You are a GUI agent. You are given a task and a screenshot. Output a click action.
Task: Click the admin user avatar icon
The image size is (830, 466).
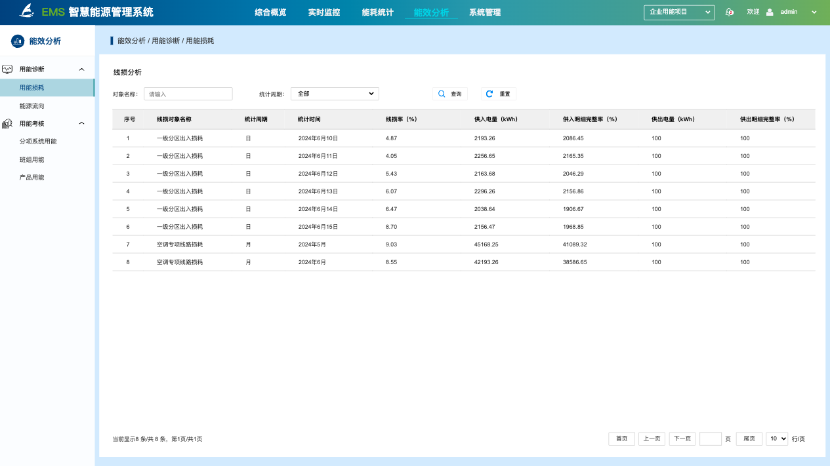(770, 12)
